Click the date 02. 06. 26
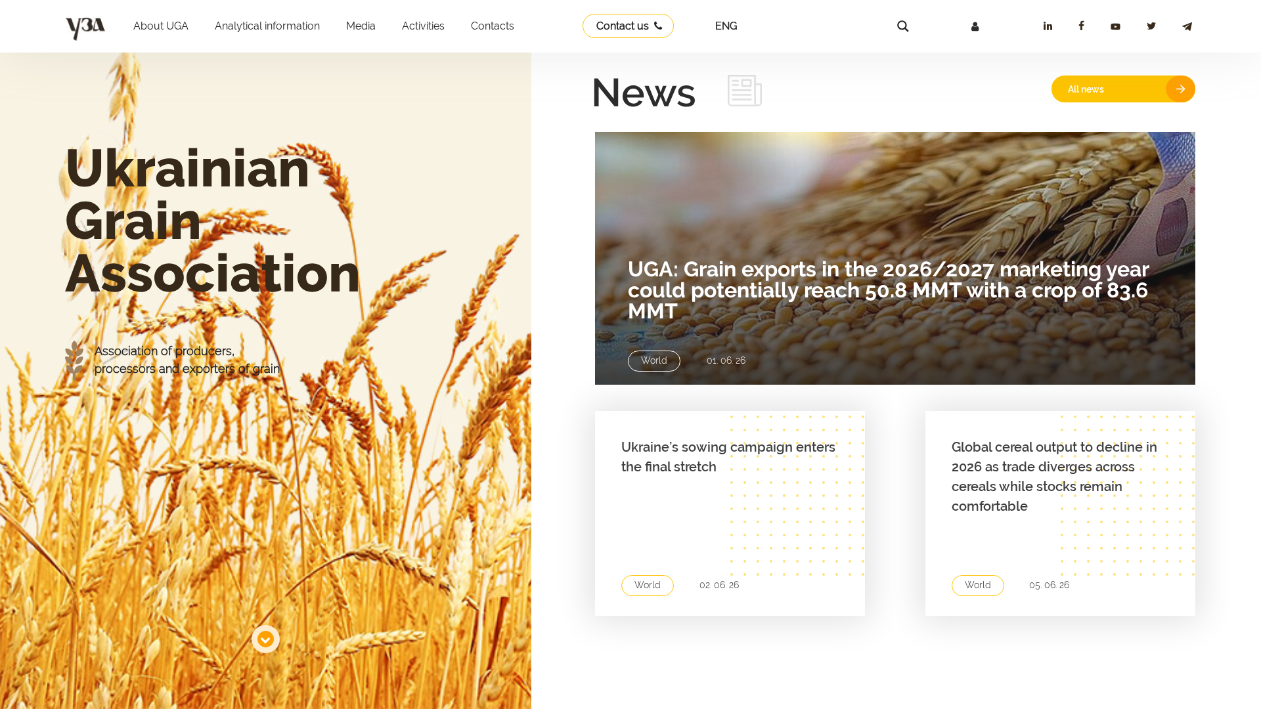 719,585
